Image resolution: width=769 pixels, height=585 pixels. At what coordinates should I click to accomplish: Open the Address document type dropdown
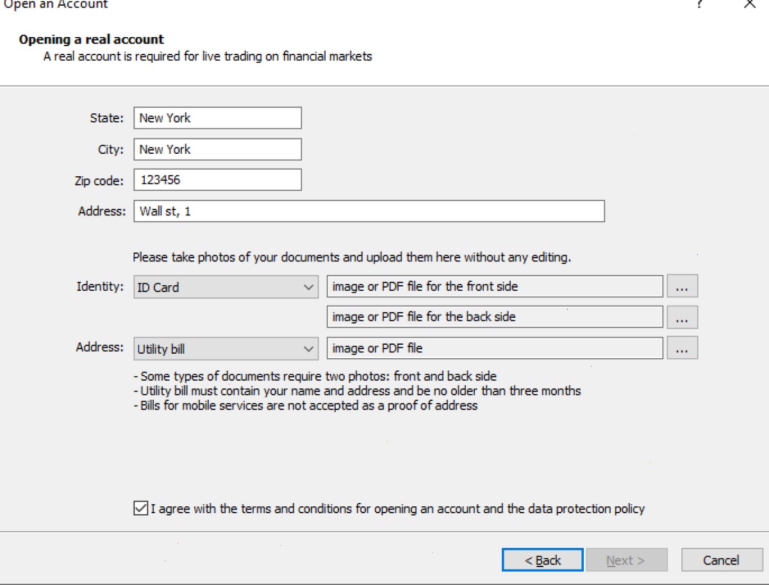[226, 349]
